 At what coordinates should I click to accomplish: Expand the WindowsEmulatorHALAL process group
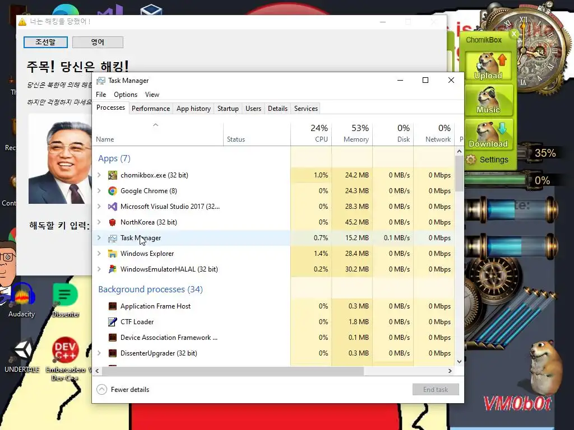99,269
